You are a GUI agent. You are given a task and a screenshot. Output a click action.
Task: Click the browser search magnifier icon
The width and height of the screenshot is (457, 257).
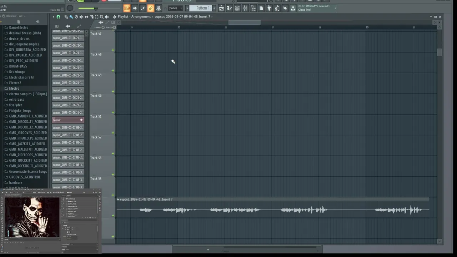(x=4, y=16)
